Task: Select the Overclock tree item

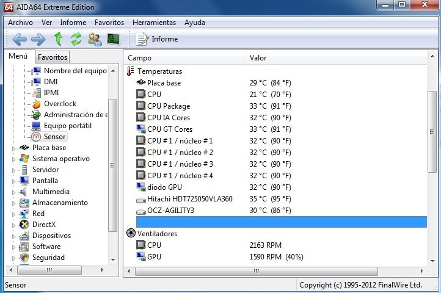Action: click(60, 104)
